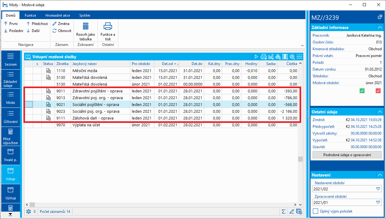Collapse the Základní informace section

point(380,27)
